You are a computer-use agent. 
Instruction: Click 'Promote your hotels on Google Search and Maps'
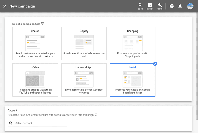click(133, 91)
